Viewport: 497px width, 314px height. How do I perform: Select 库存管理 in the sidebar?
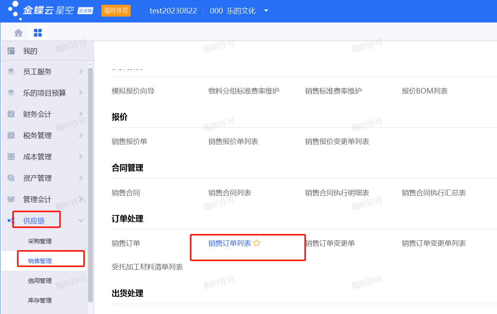pyautogui.click(x=40, y=301)
